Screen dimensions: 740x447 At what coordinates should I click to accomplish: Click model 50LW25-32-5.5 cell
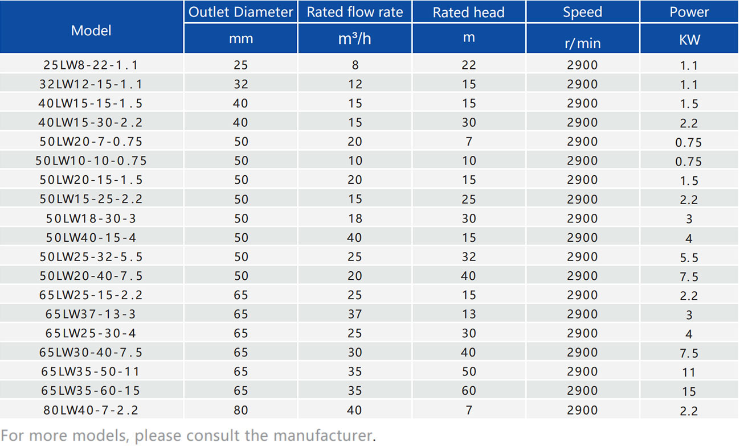(91, 256)
